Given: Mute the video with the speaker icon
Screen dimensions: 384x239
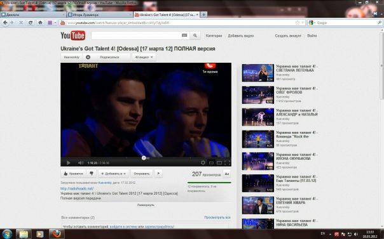Looking at the screenshot, I should (80, 163).
